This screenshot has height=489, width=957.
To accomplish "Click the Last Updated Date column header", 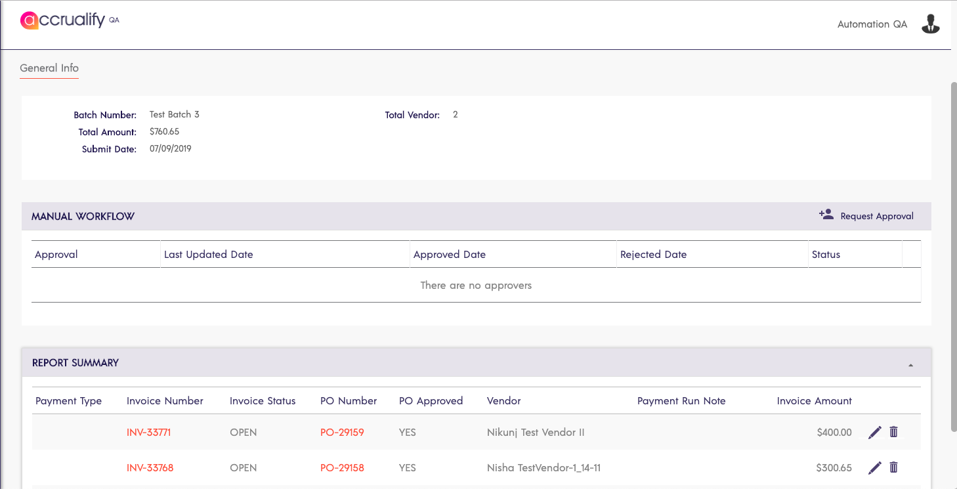I will (209, 255).
